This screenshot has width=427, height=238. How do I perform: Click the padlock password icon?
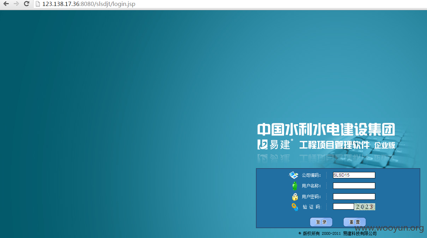295,197
